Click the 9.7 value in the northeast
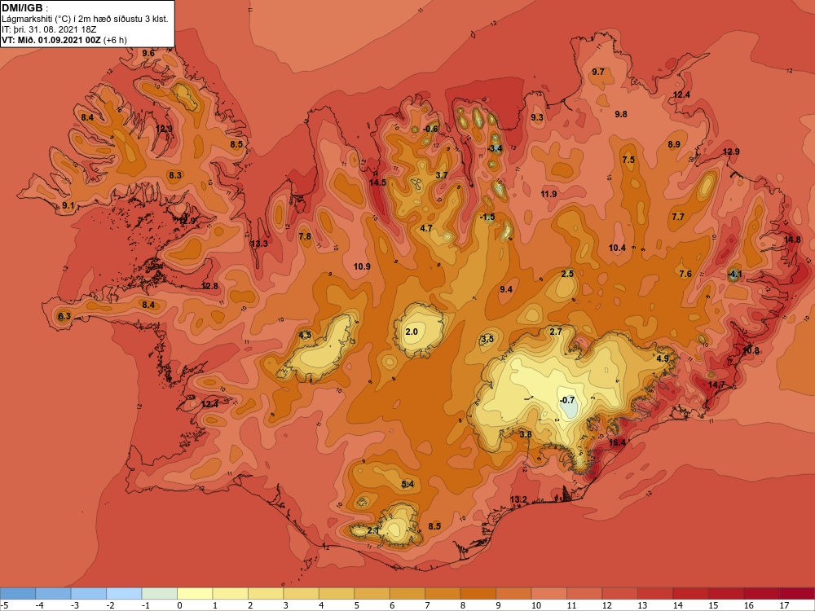 pyautogui.click(x=597, y=72)
